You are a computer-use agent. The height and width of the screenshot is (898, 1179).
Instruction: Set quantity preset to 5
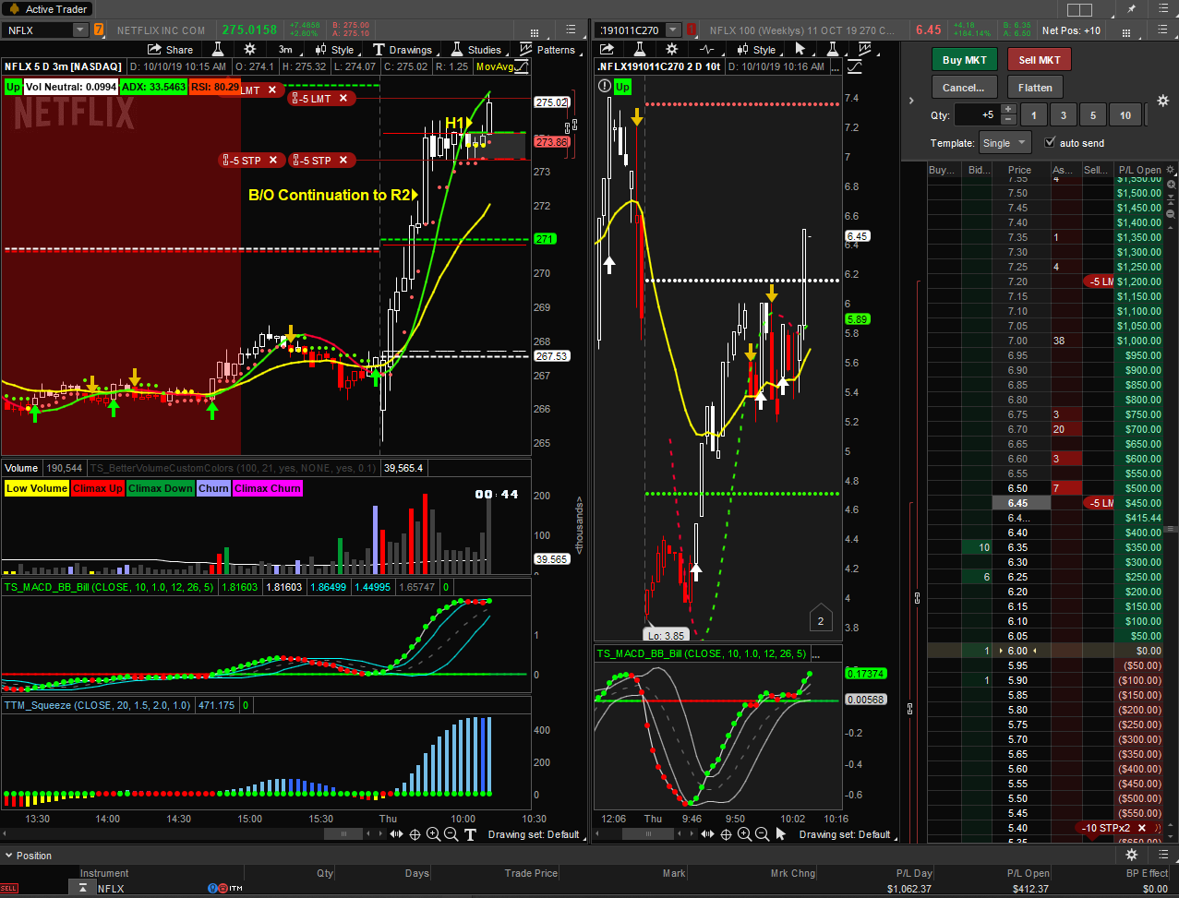click(1093, 115)
